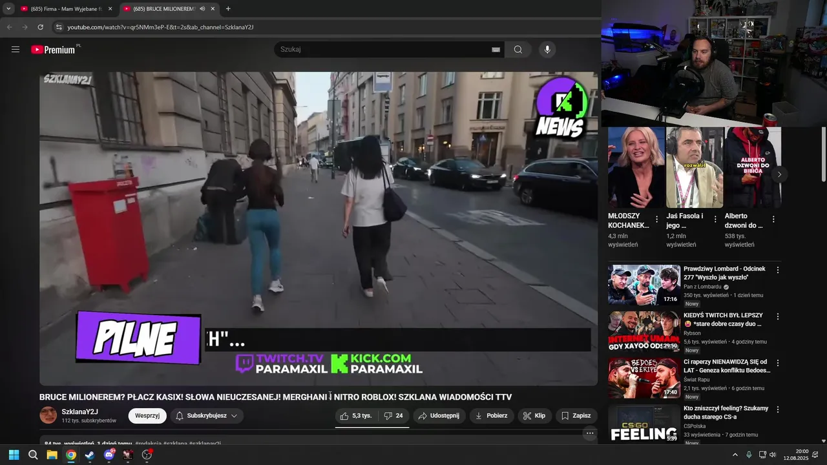Like the video with 5,3 tys. thumbs-up
The image size is (827, 465).
tap(356, 416)
